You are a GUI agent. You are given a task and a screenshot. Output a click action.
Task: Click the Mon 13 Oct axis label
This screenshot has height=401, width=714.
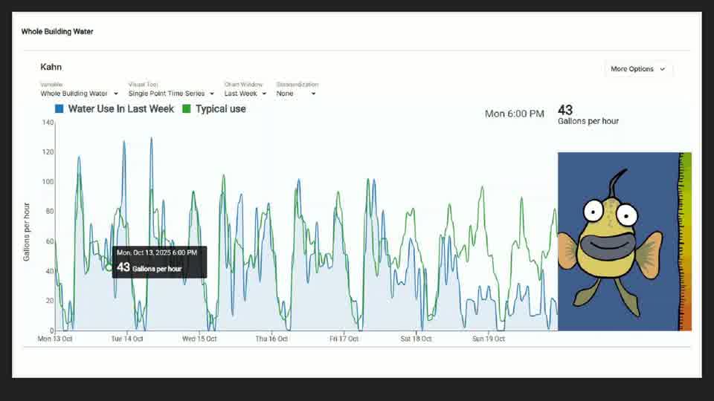(55, 339)
